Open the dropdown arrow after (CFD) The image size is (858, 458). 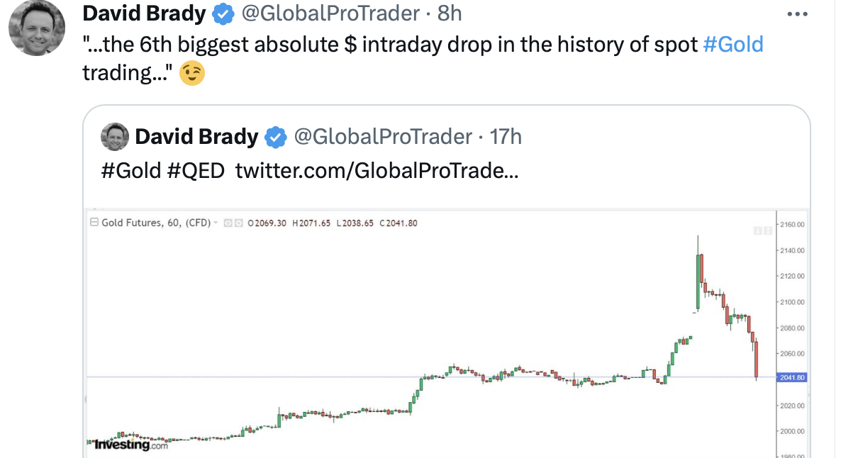(x=216, y=223)
